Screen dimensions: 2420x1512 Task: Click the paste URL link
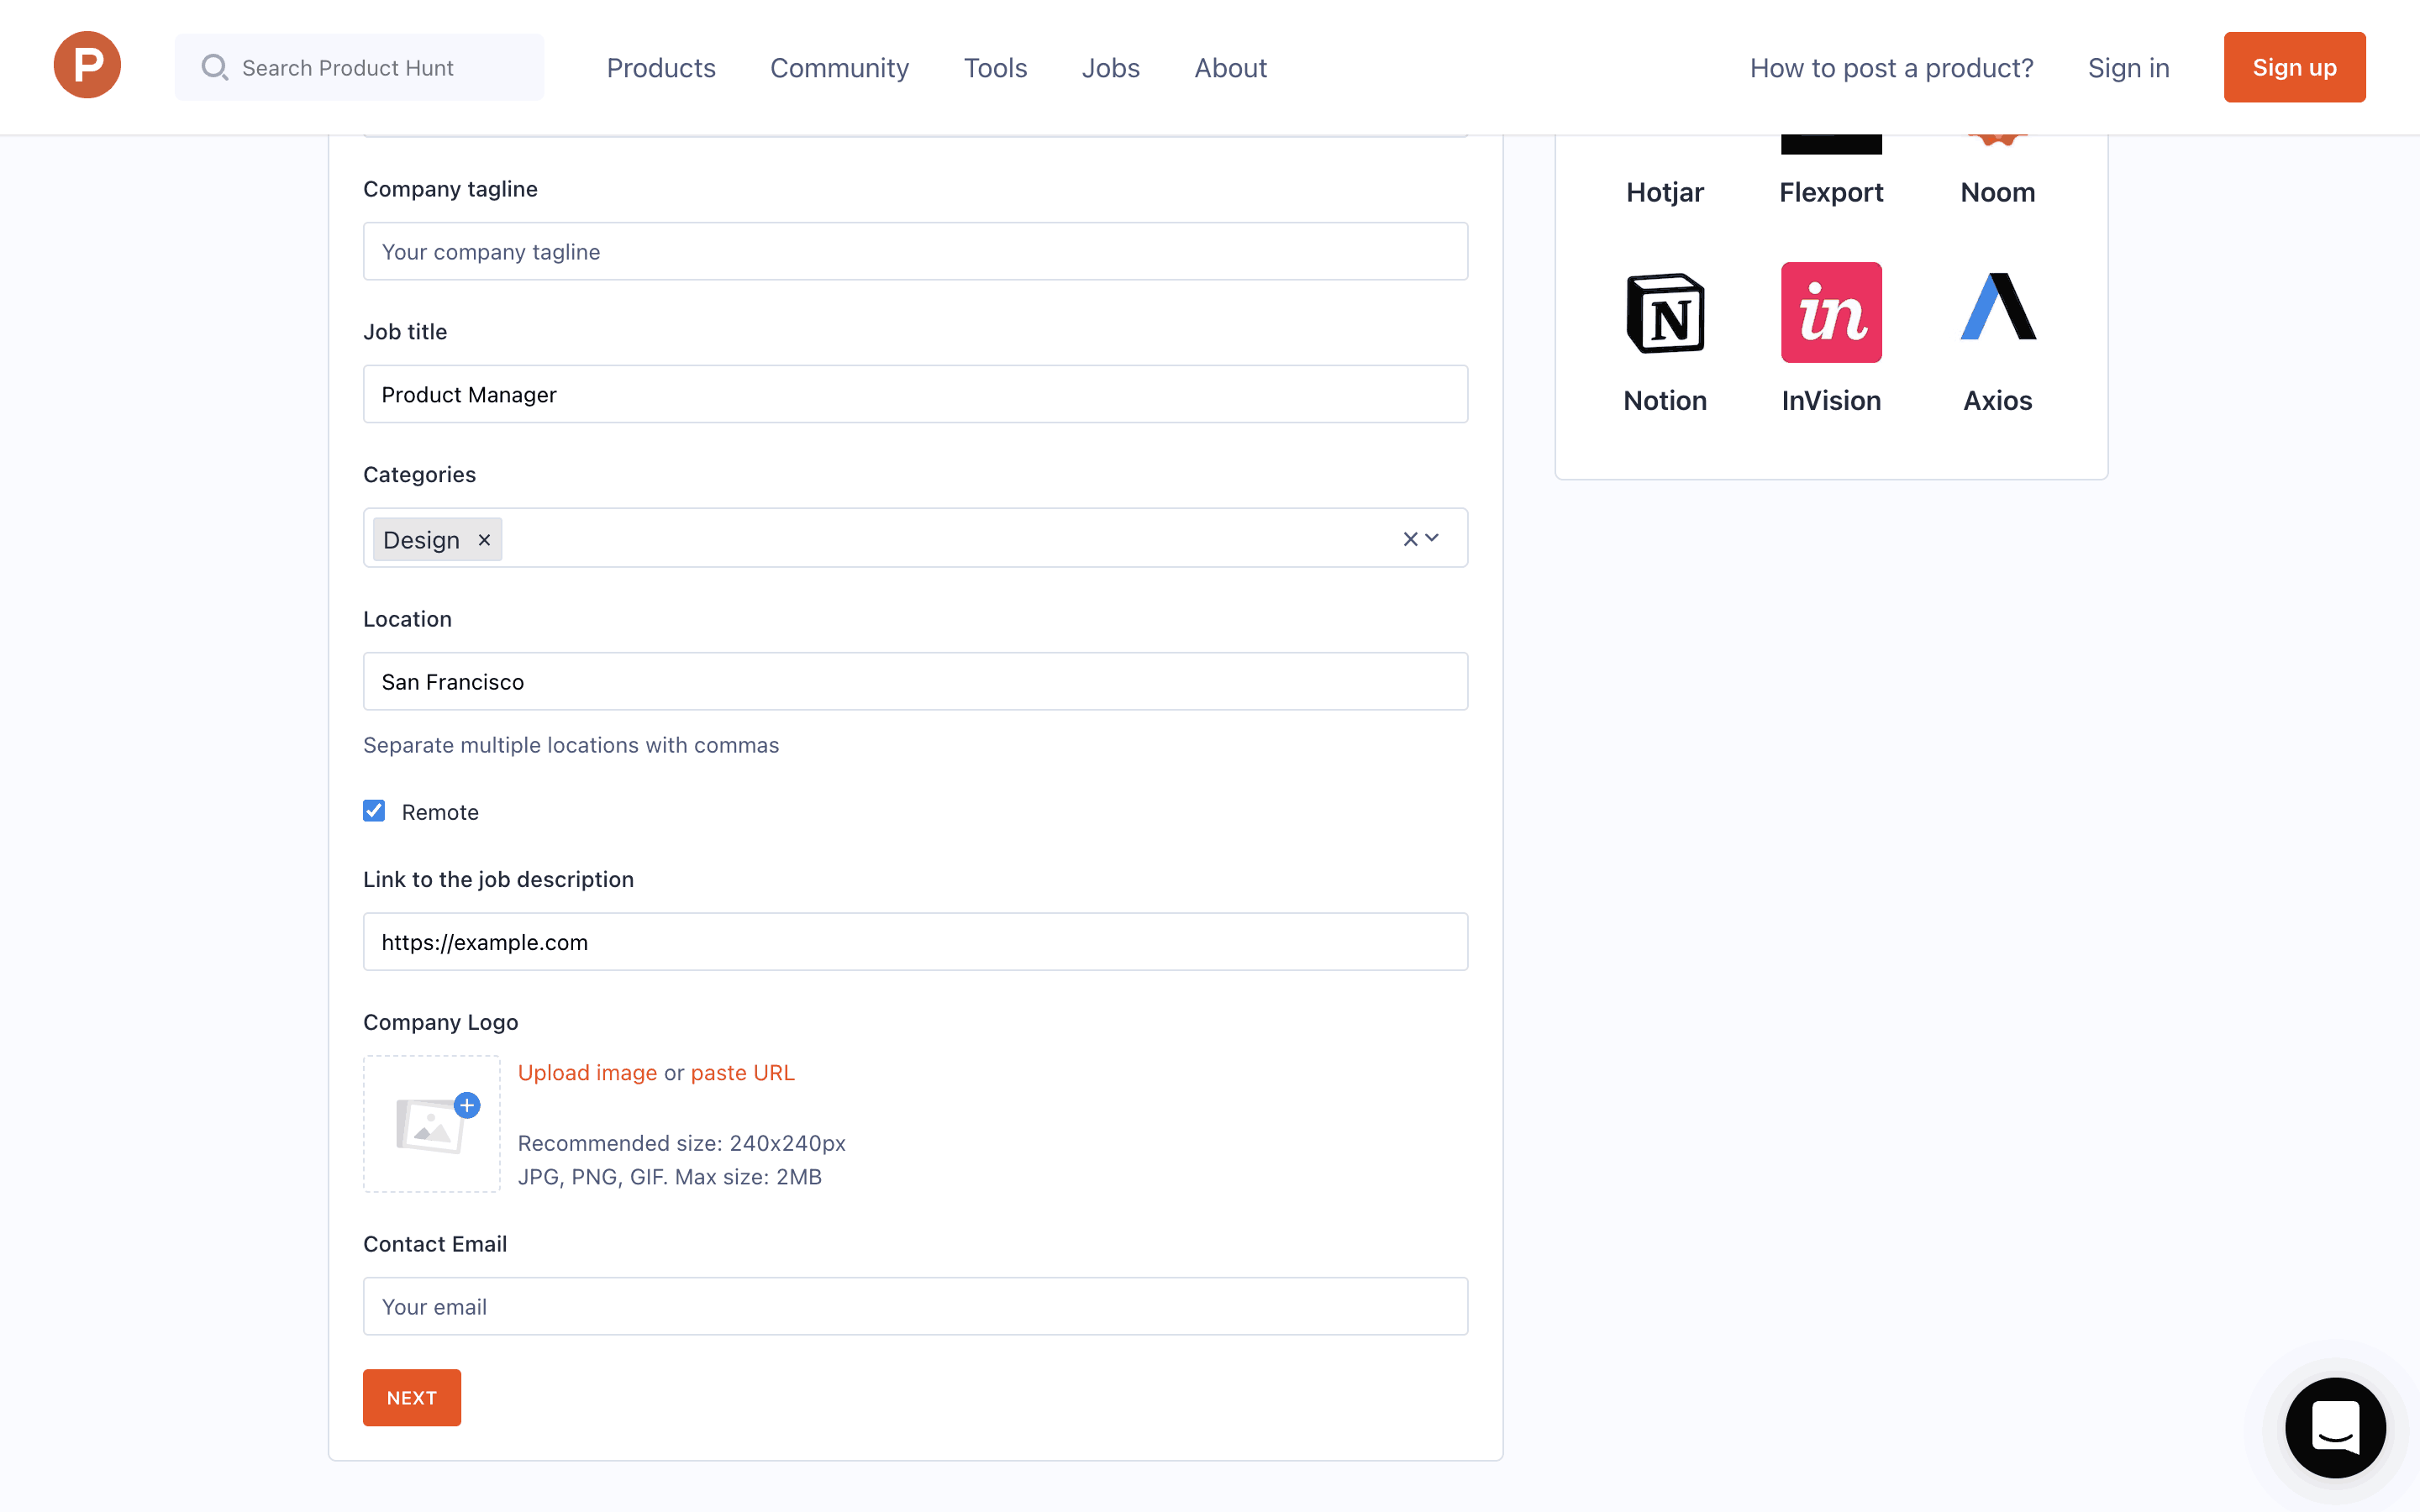coord(742,1072)
